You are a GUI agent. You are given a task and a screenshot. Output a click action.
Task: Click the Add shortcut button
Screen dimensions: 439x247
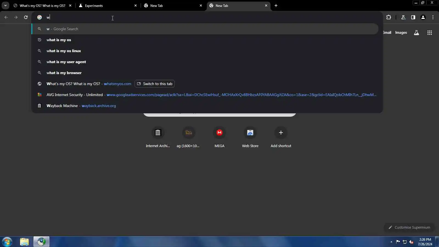pos(281,137)
